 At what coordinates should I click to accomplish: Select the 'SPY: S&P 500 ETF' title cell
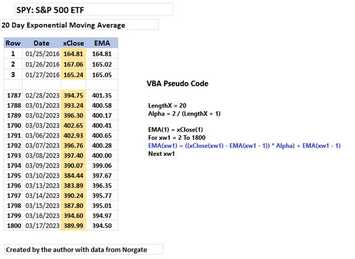[x=94, y=10]
